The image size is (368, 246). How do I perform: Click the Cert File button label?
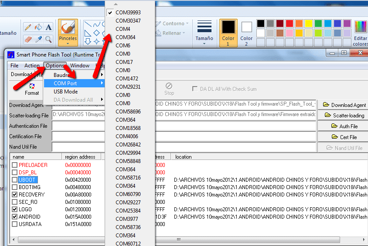click(348, 137)
